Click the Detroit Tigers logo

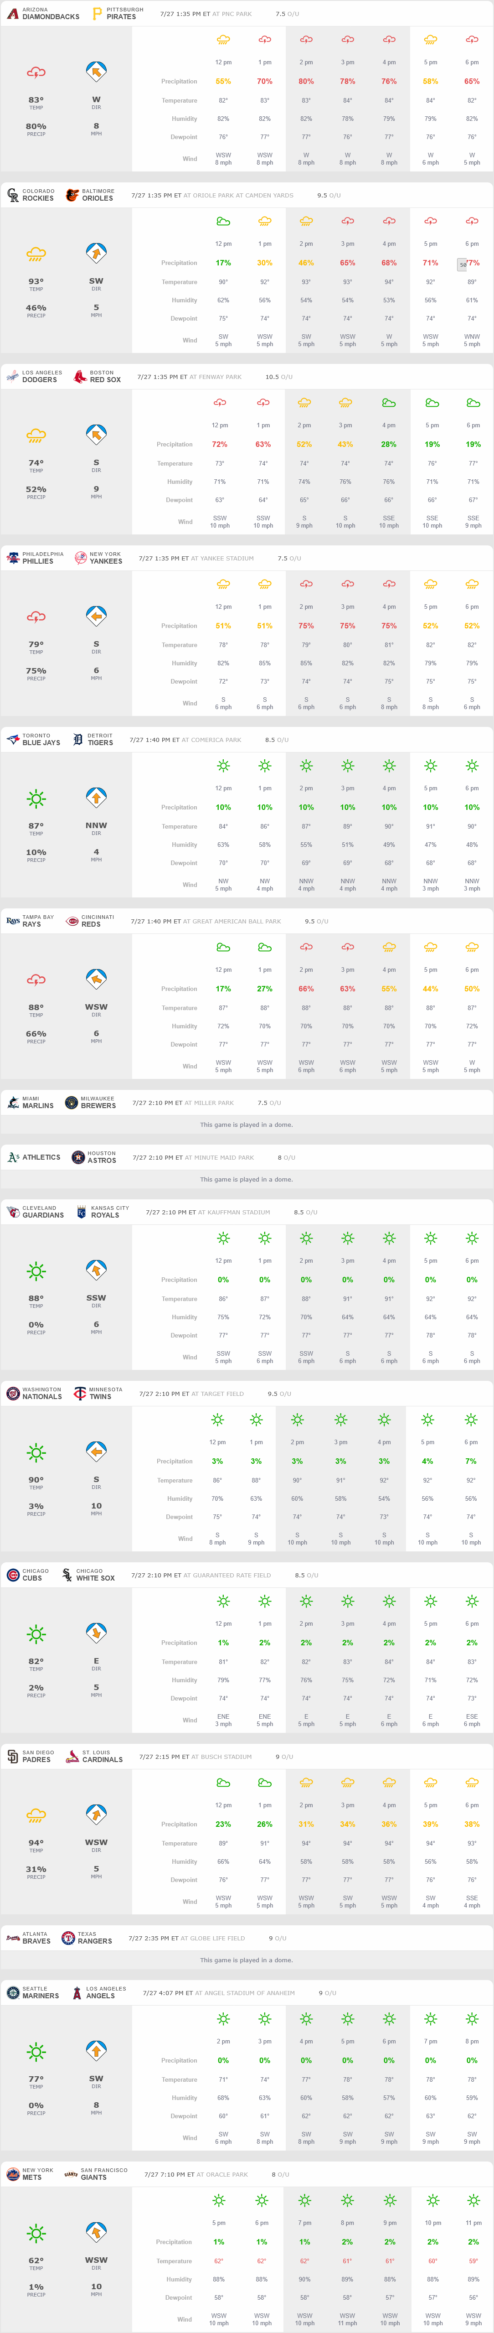coord(78,739)
